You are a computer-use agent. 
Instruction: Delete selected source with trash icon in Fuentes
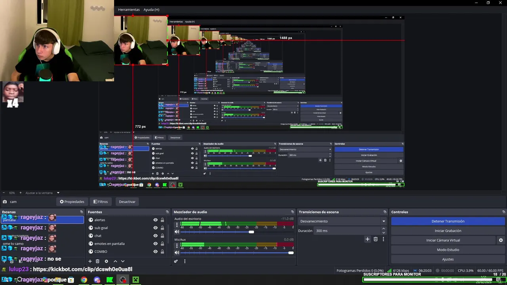pyautogui.click(x=97, y=261)
